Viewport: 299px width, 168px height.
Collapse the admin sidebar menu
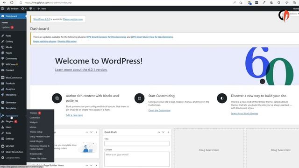pyautogui.click(x=13, y=158)
